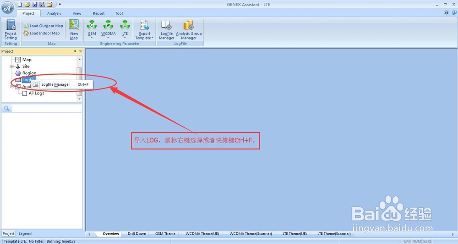Open Logfile Manager from the ribbon

coord(167,29)
